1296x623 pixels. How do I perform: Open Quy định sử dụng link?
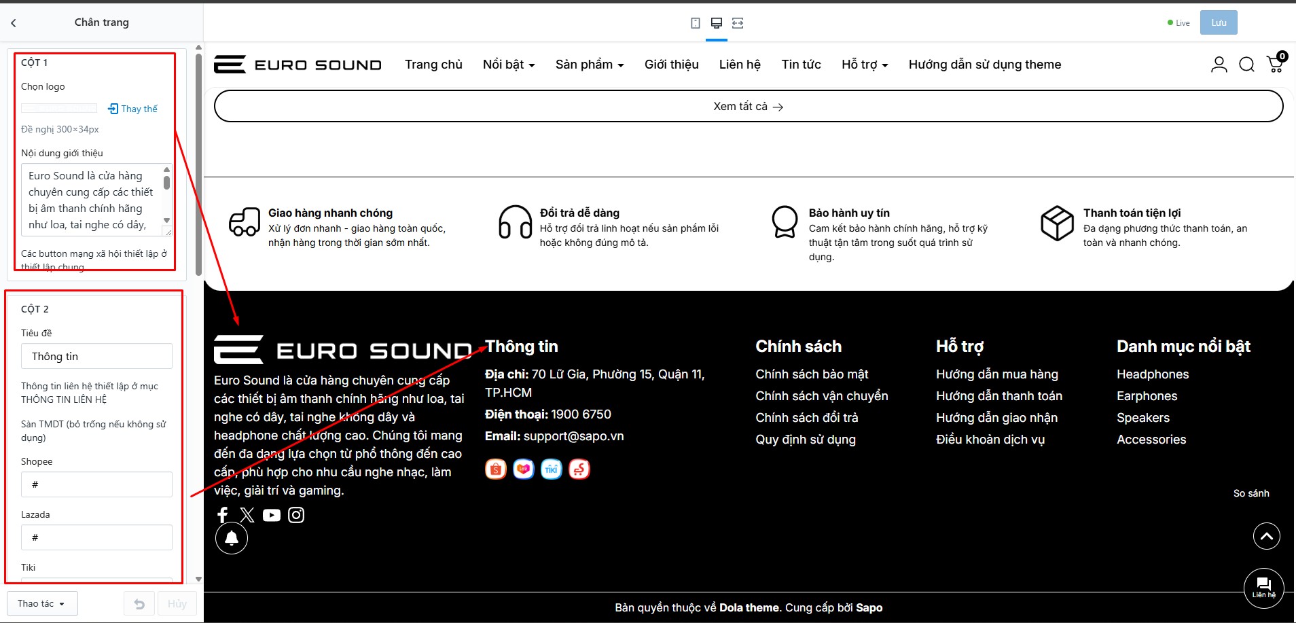pos(806,440)
